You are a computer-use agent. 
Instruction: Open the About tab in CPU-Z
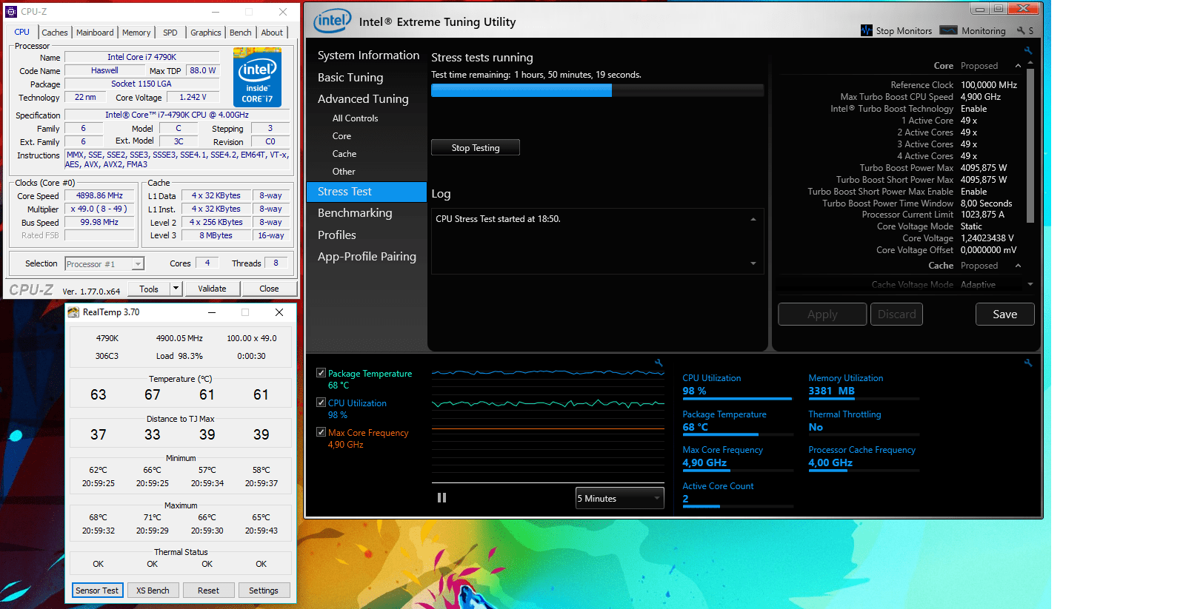pyautogui.click(x=272, y=33)
